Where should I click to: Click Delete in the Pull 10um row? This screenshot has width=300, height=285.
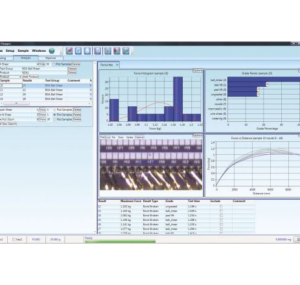point(76,119)
